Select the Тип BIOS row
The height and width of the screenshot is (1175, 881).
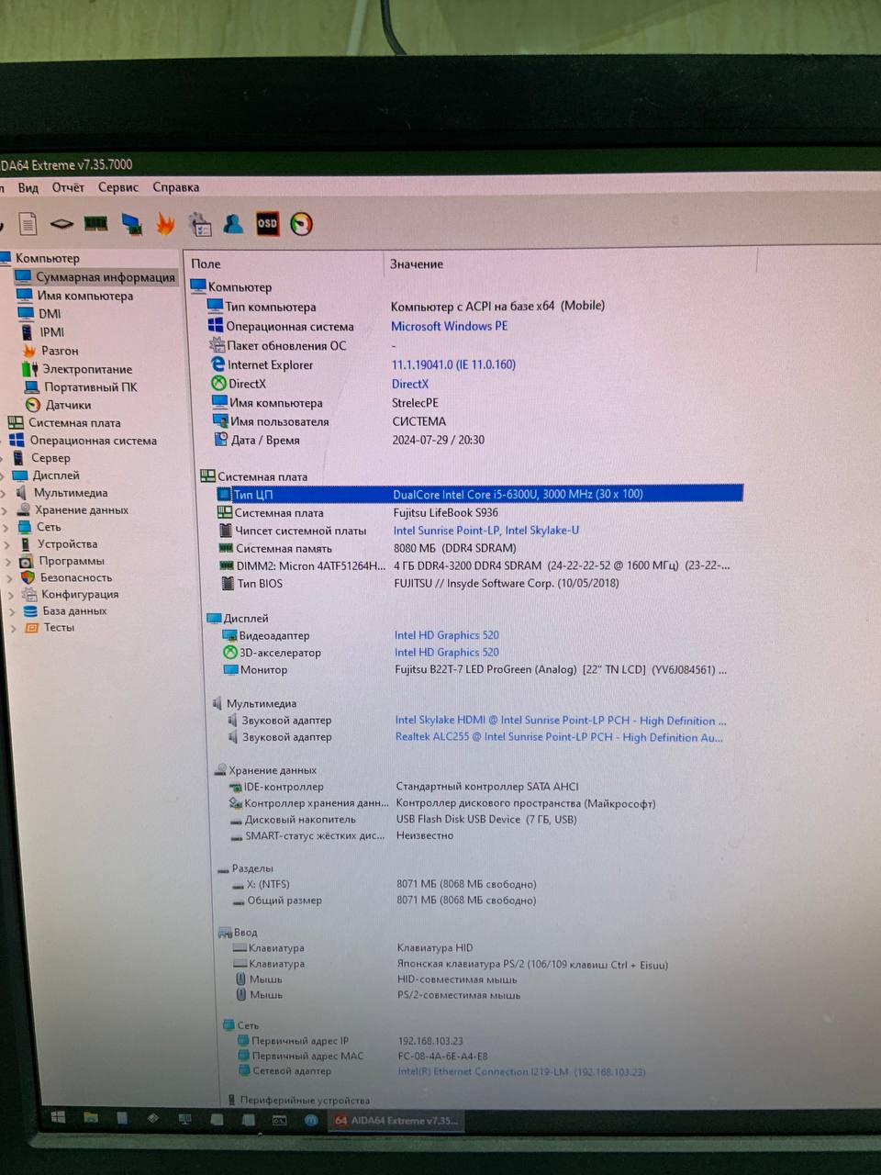point(260,584)
